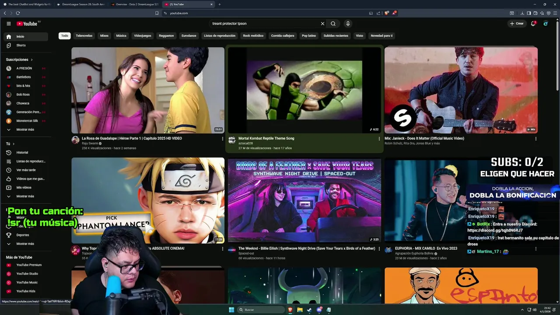Switch to the ChatBot and Widgets tab

27,4
